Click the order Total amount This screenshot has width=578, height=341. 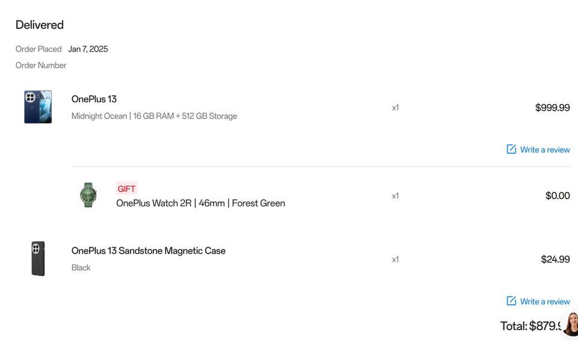coord(530,326)
